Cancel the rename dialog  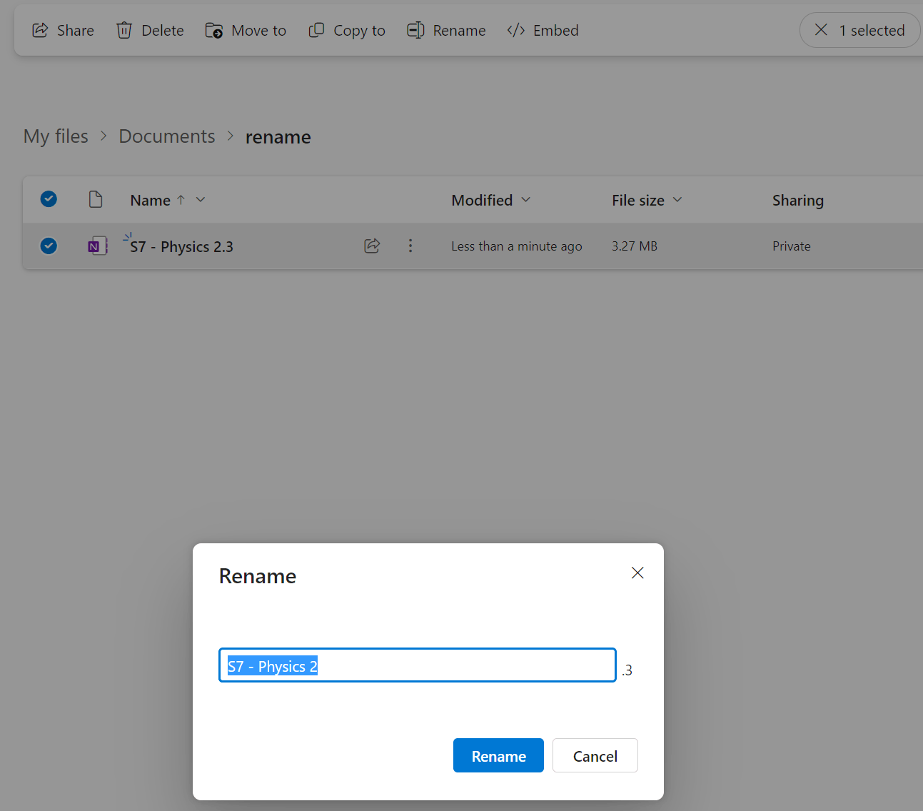tap(595, 755)
